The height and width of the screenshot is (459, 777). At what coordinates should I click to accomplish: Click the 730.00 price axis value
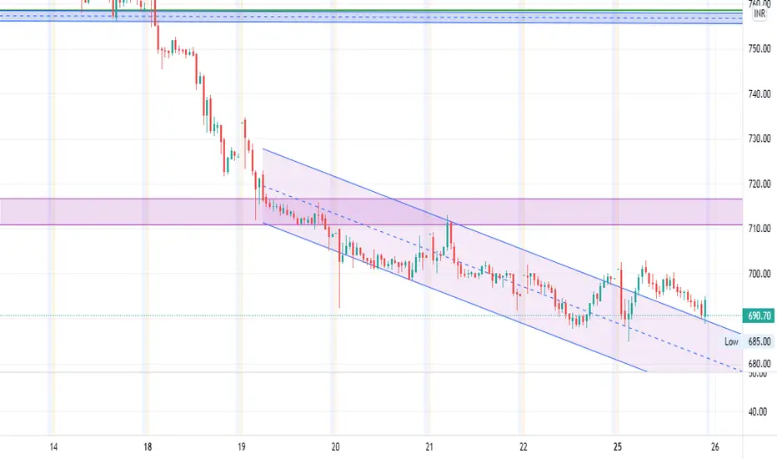(x=759, y=139)
